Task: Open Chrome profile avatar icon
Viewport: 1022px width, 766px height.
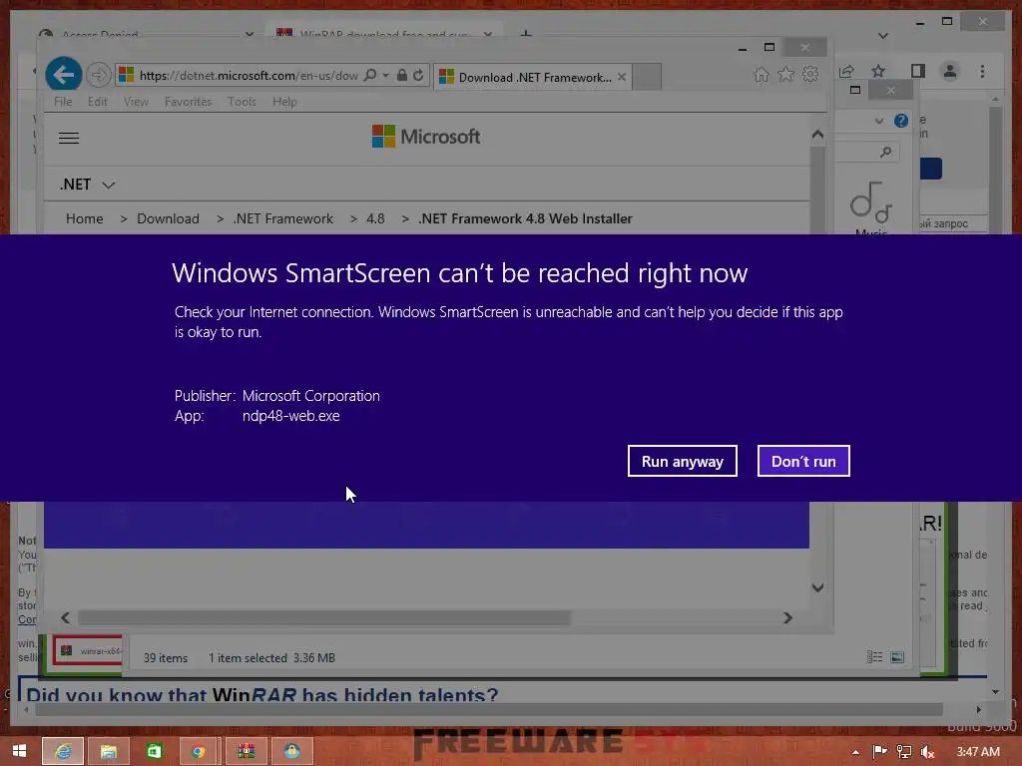Action: 950,71
